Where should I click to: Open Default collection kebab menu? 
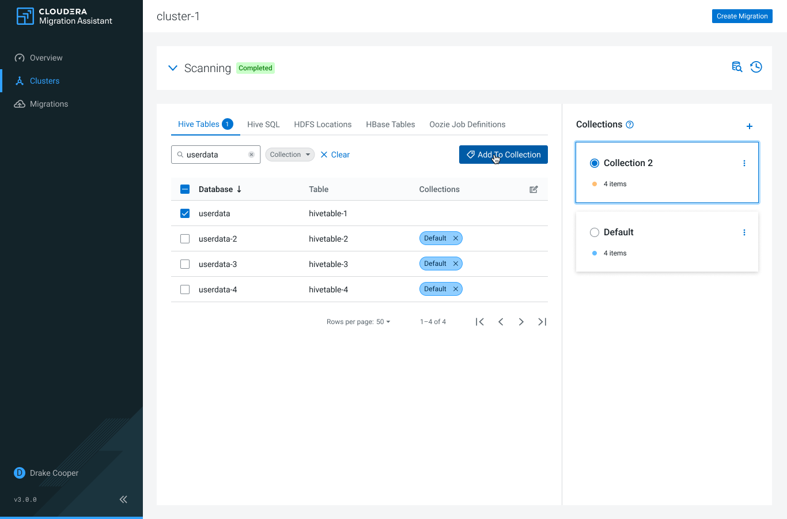pos(744,232)
